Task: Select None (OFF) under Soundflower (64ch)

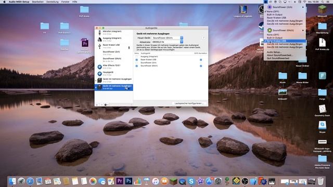Action: (x=285, y=35)
